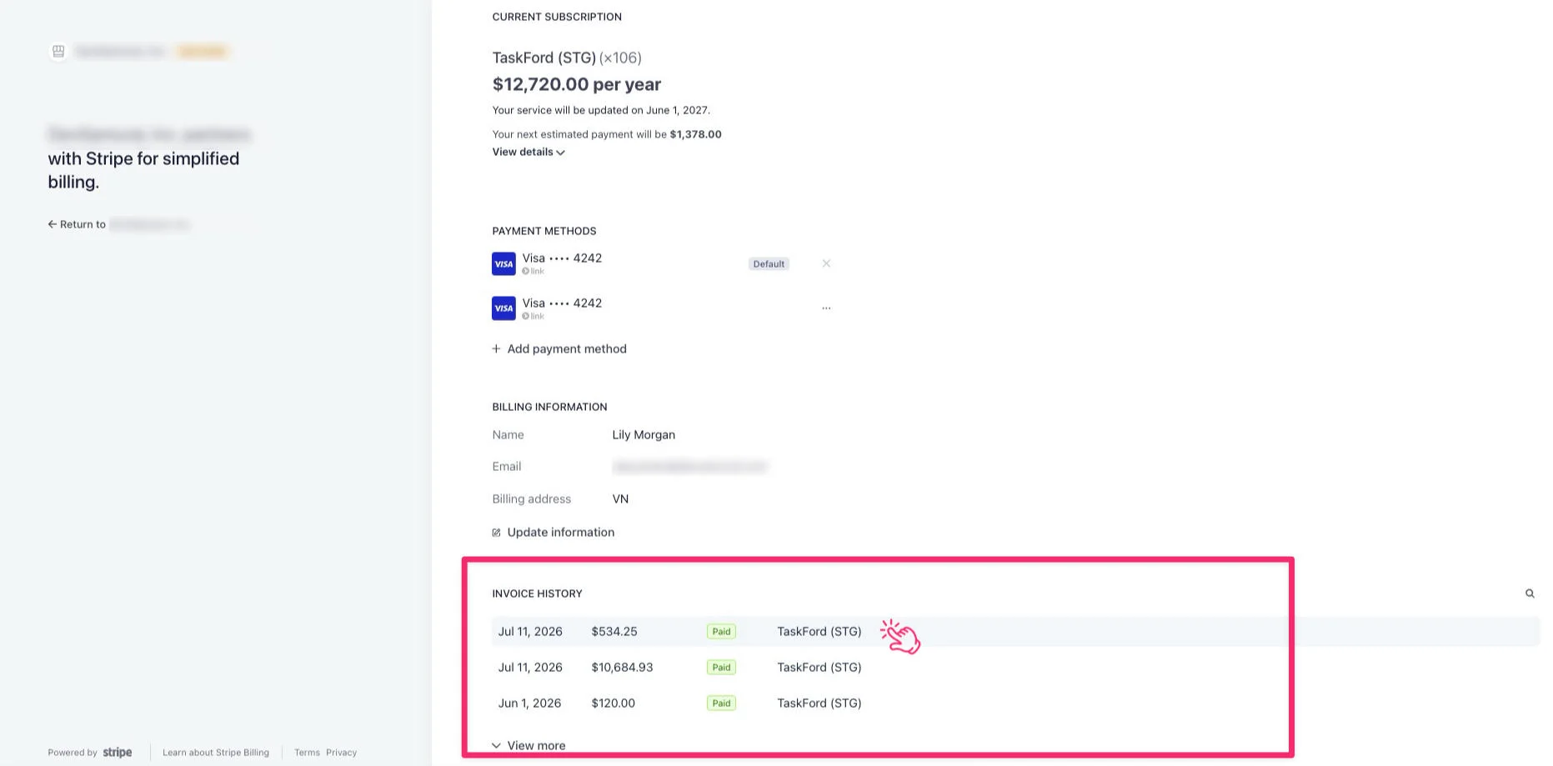Click the first Visa card logo

[503, 263]
